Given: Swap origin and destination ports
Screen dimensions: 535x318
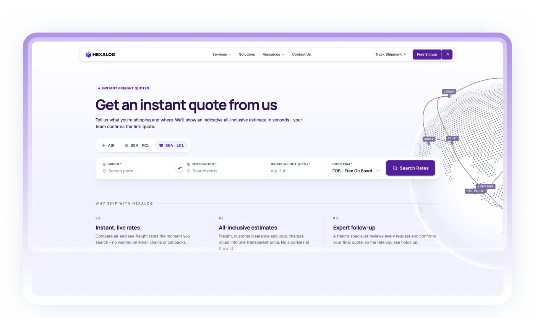Looking at the screenshot, I should 180,168.
